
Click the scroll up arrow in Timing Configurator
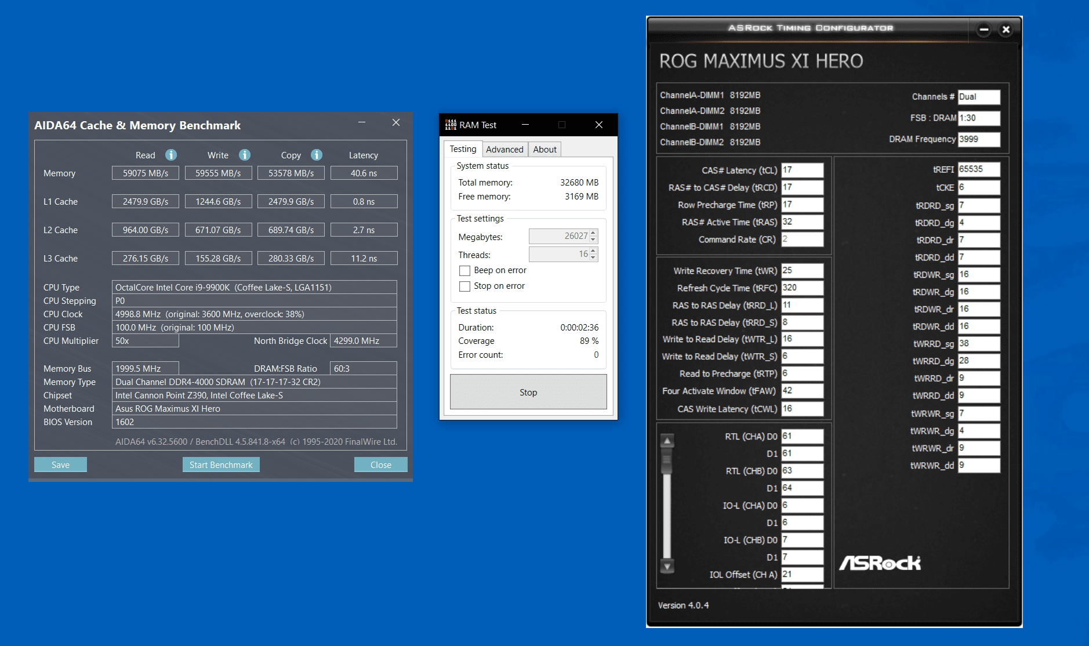667,441
